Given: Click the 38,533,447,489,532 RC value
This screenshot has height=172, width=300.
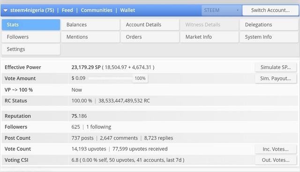Looking at the screenshot, I should (124, 101).
